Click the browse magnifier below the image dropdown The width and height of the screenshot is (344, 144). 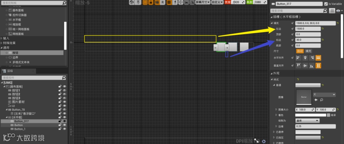click(321, 100)
